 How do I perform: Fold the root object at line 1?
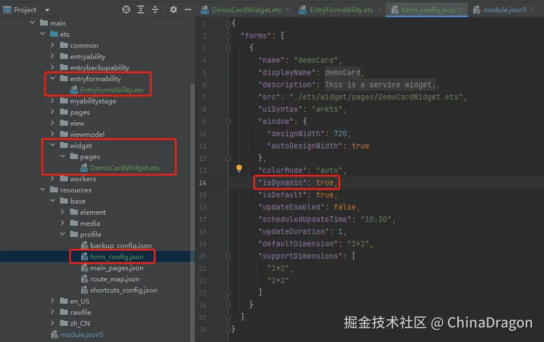tap(228, 23)
